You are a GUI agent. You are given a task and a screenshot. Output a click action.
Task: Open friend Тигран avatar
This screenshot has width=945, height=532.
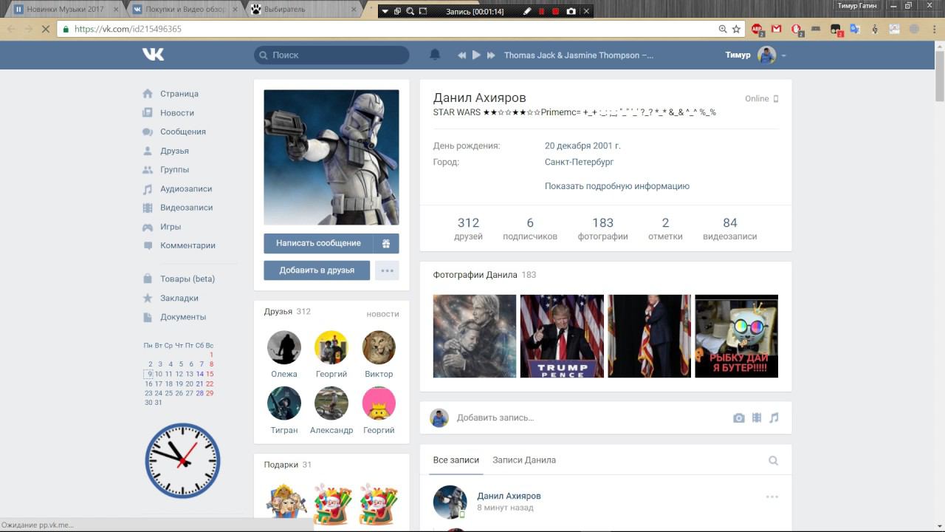click(x=284, y=403)
